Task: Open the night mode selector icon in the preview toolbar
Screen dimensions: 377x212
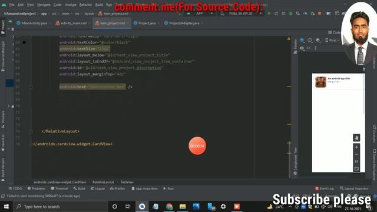Action: (318, 40)
